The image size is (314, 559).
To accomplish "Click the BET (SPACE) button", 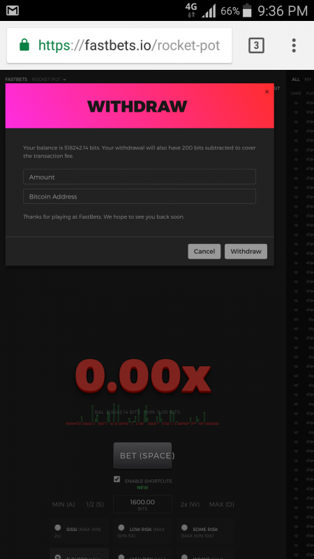I will (x=142, y=456).
